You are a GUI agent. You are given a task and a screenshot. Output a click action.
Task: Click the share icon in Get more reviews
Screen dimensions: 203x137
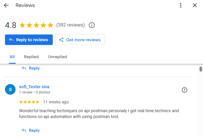61,40
